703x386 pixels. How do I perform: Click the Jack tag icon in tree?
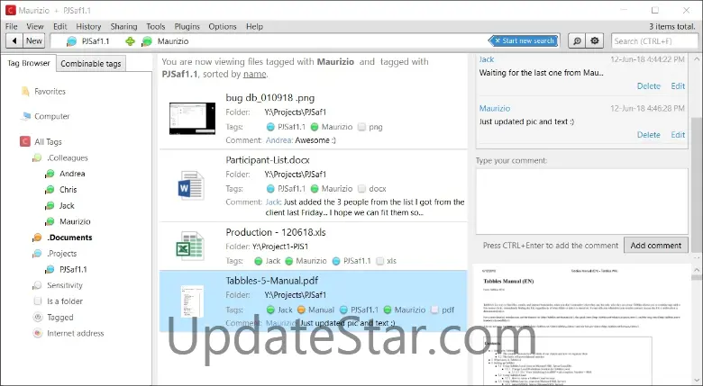(50, 206)
